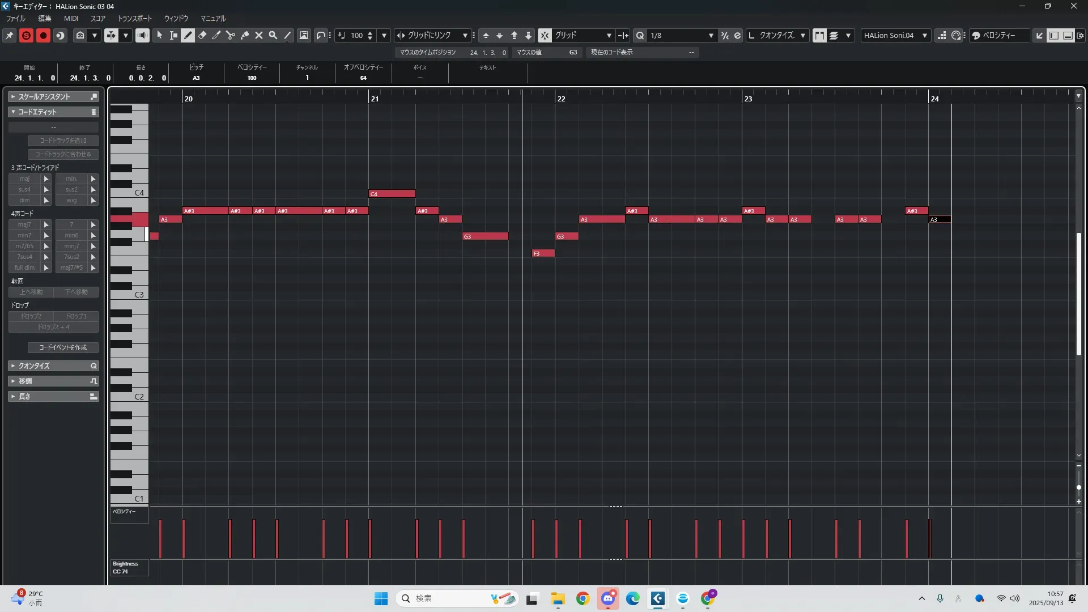
Task: Select the Erase tool
Action: (x=202, y=35)
